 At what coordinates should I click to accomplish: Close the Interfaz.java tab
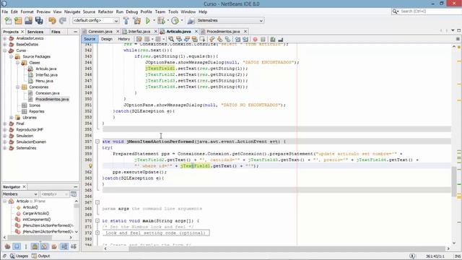pyautogui.click(x=156, y=31)
